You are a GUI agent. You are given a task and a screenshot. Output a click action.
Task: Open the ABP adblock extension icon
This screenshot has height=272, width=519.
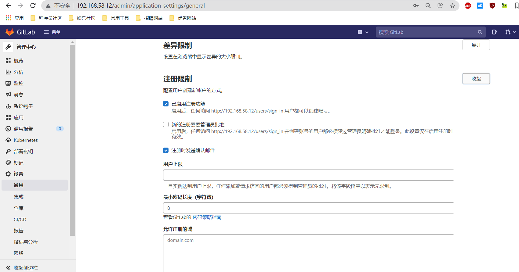(x=468, y=5)
